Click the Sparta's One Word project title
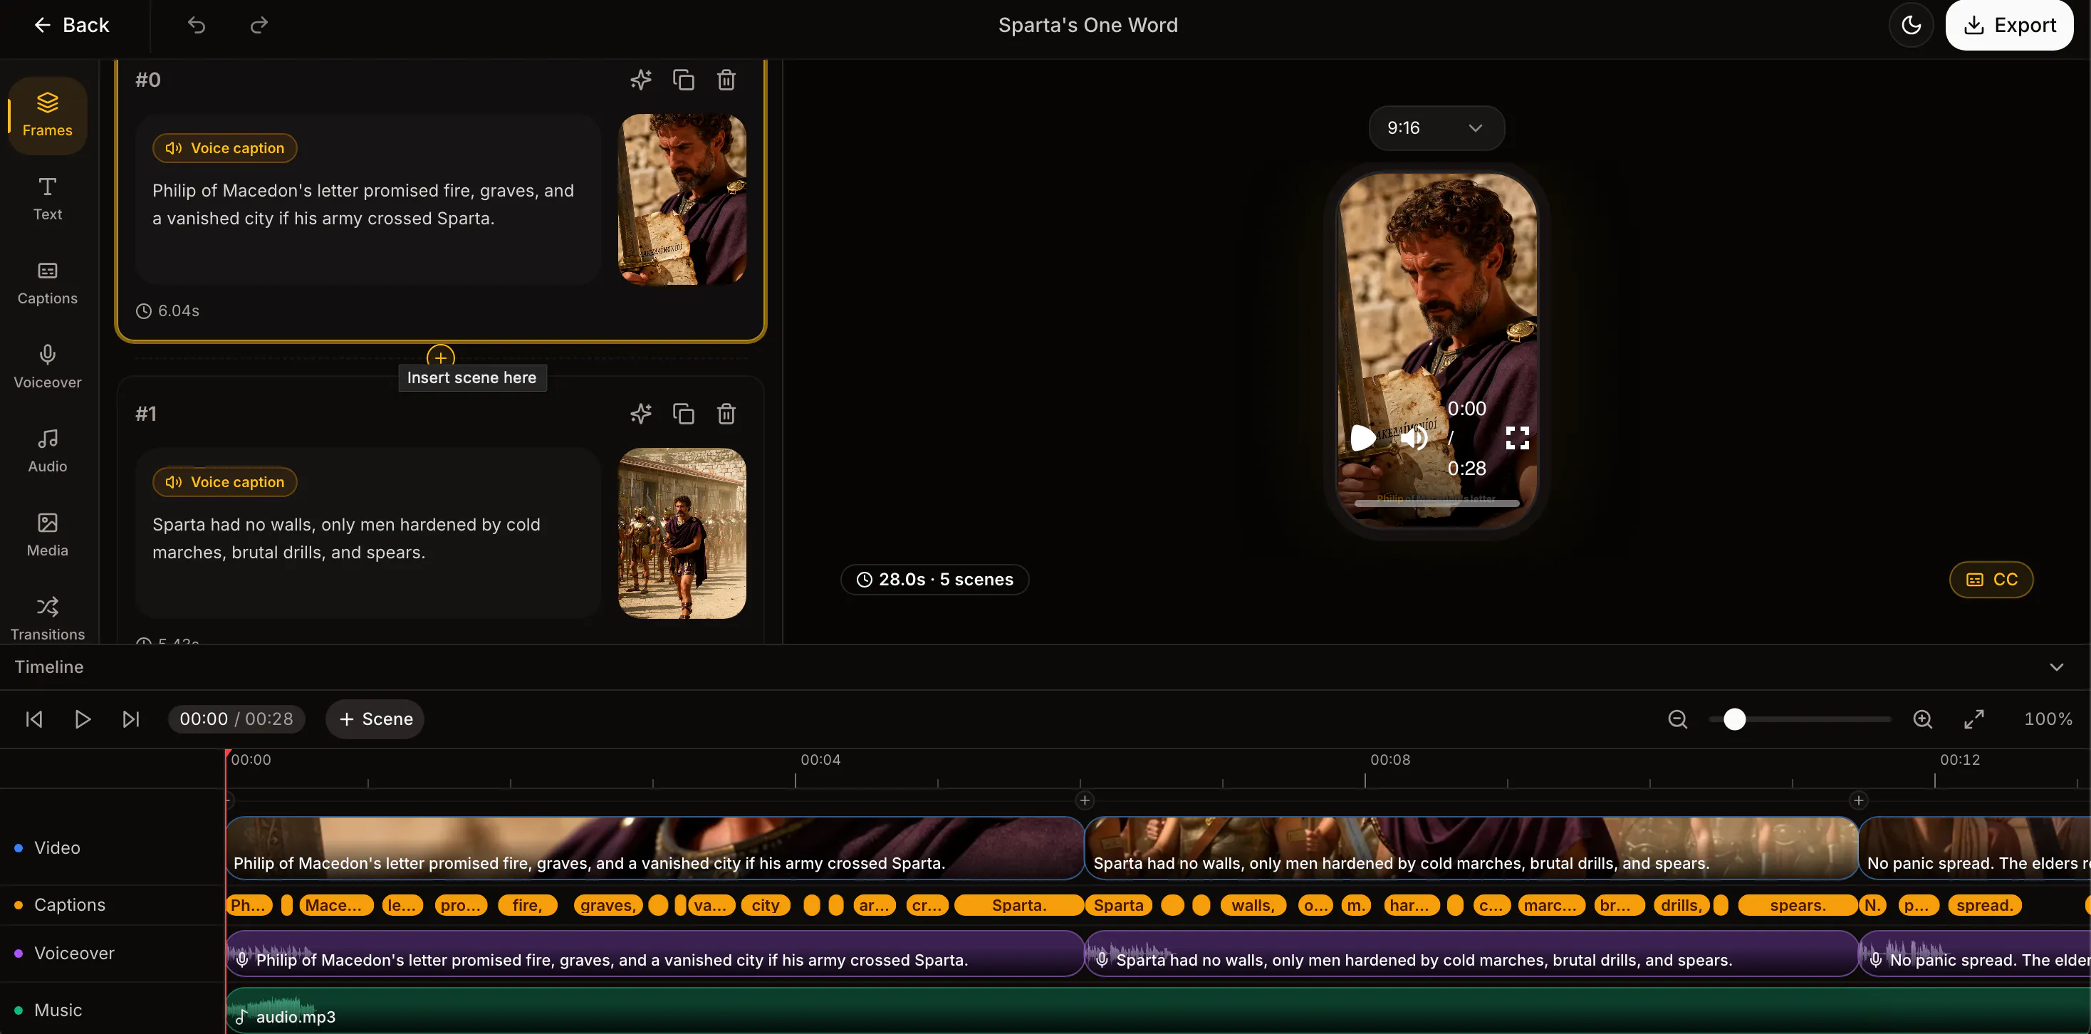Image resolution: width=2091 pixels, height=1034 pixels. click(1088, 25)
